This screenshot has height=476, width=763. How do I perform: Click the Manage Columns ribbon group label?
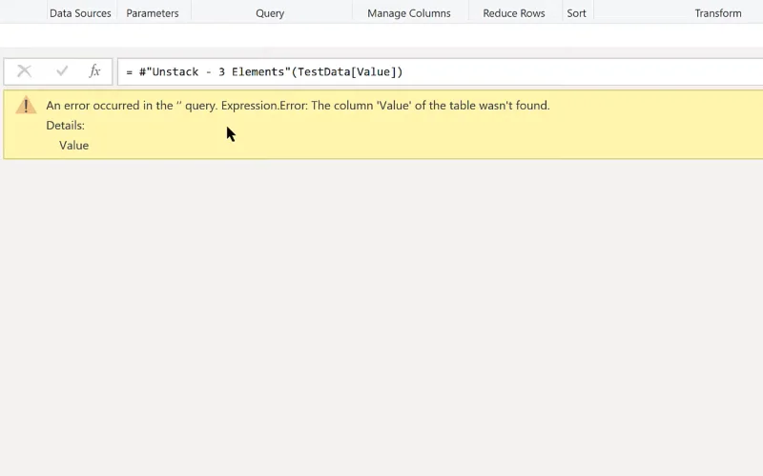409,13
